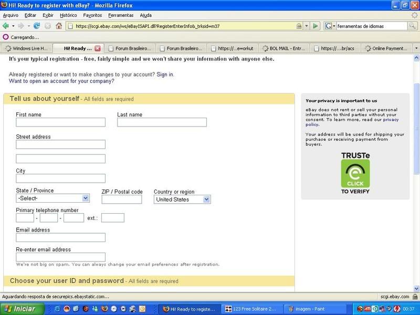Click the Firefox quick launch icon in taskbar
This screenshot has width=420, height=315.
pos(104,309)
